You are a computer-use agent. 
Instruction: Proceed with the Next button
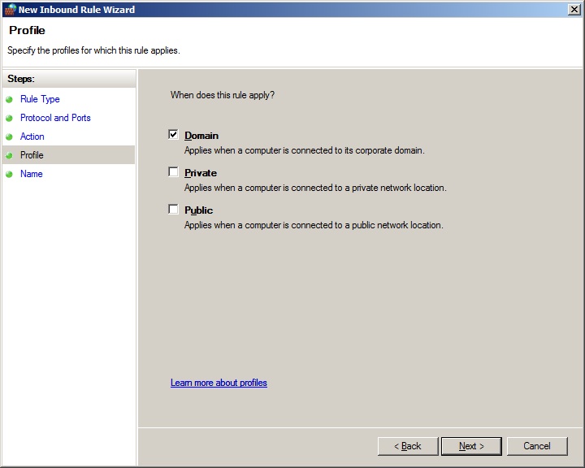point(471,446)
